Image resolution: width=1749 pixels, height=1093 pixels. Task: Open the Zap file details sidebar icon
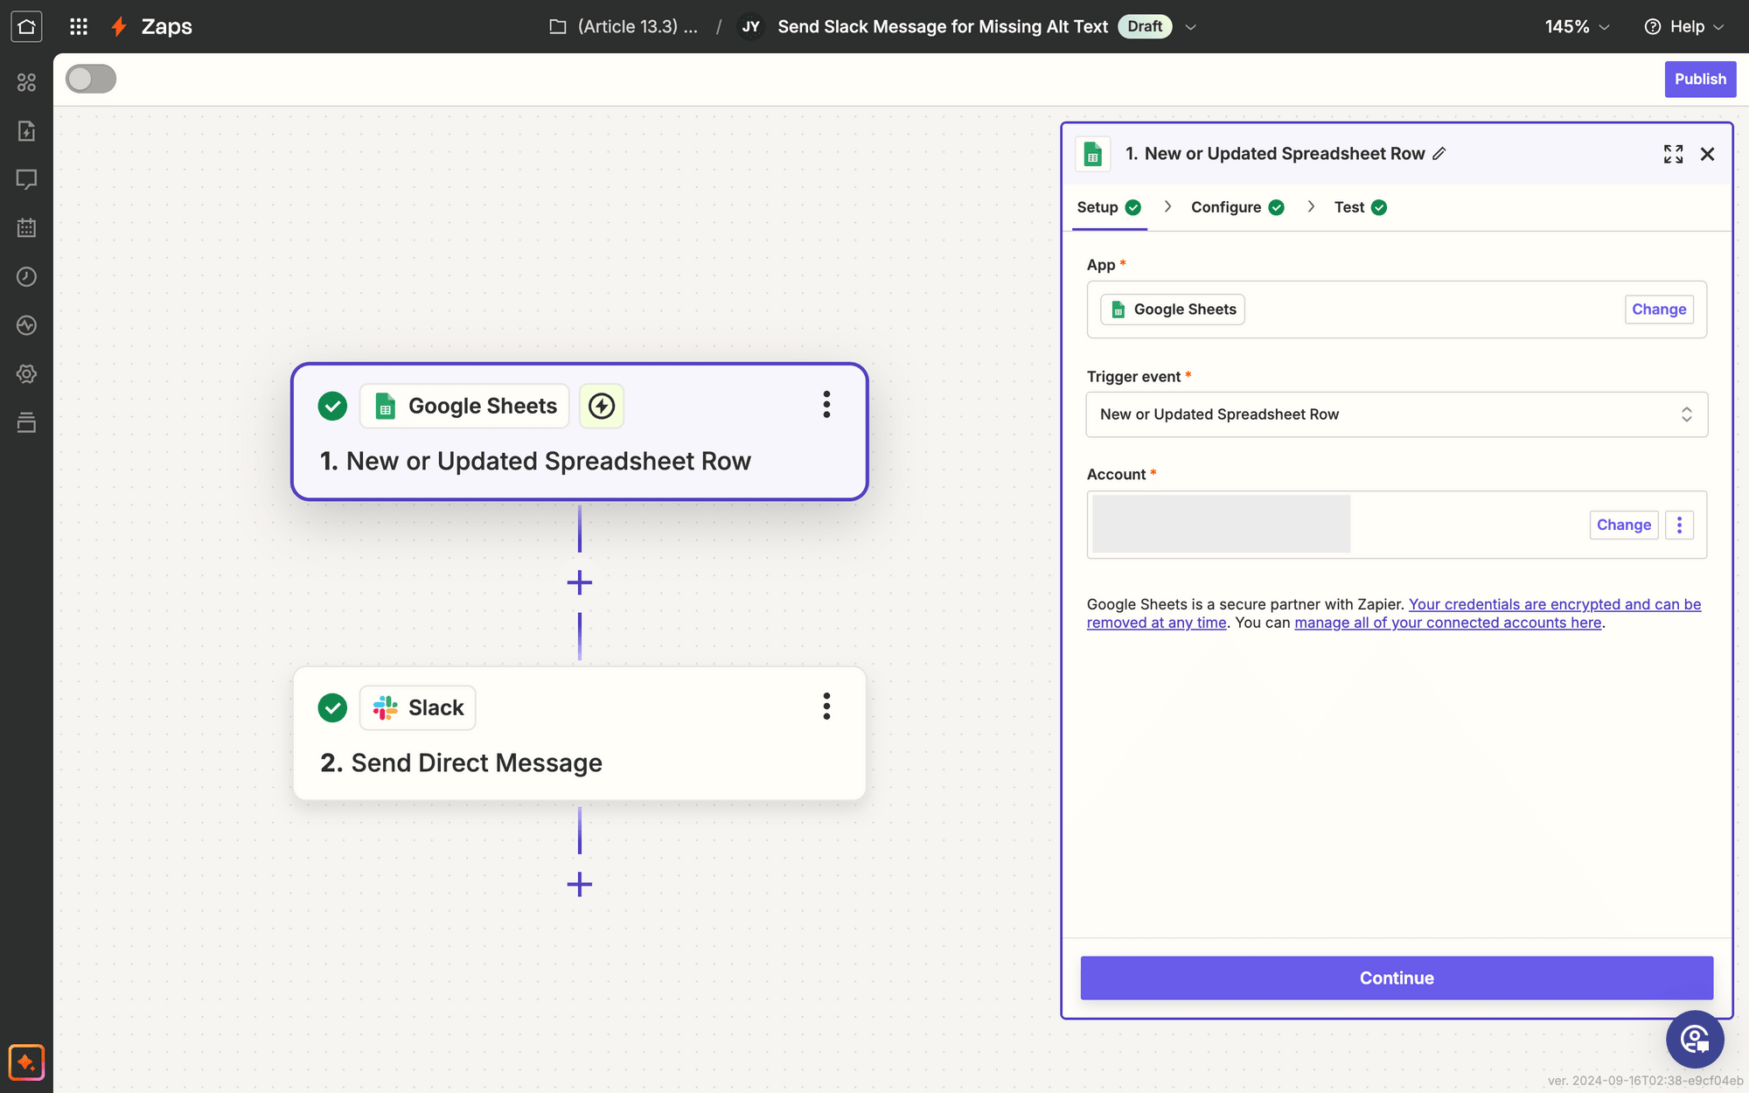click(x=26, y=131)
